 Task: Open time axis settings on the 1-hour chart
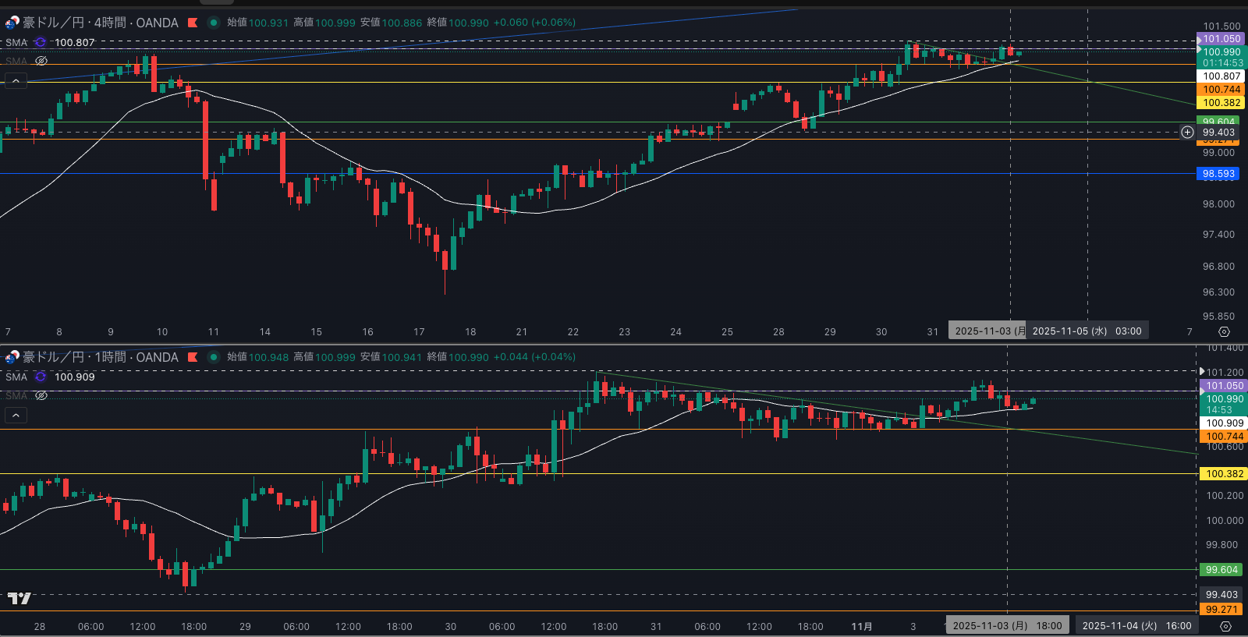(x=1225, y=626)
